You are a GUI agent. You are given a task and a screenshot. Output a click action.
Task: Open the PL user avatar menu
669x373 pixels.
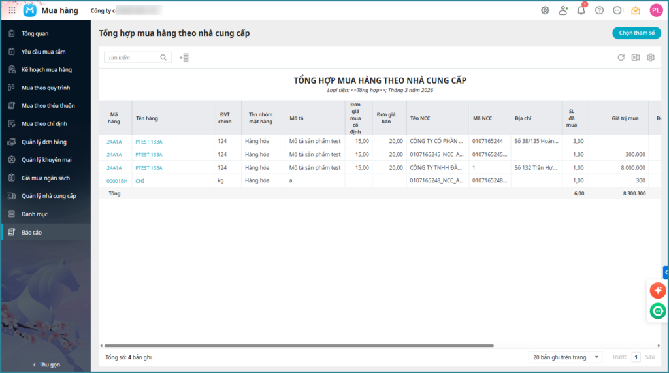(655, 10)
